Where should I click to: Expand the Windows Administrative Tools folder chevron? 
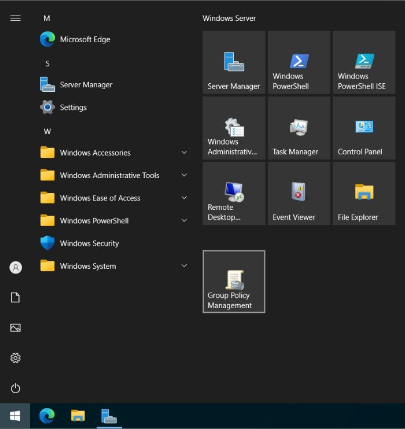point(185,175)
